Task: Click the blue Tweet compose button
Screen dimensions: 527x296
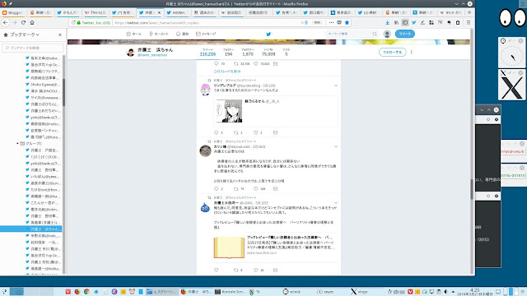Action: 404,34
